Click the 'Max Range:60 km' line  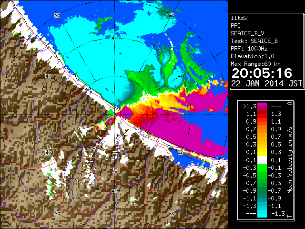[255, 64]
